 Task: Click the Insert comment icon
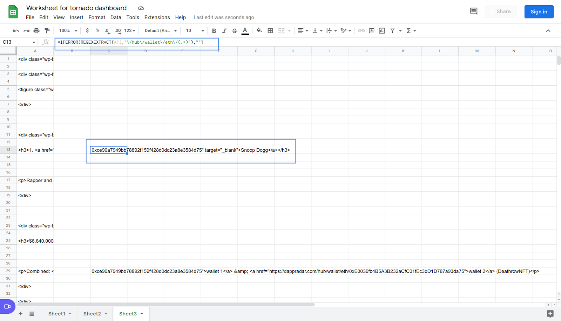tap(372, 31)
